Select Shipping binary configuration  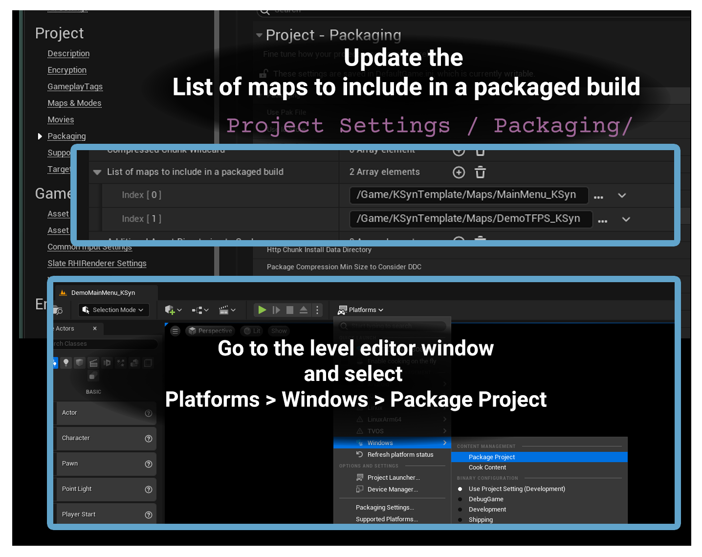click(539, 519)
